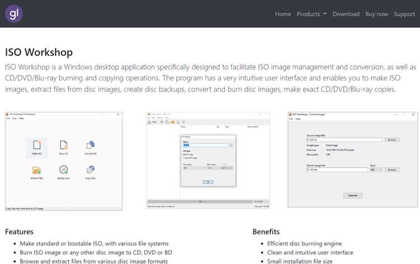The width and height of the screenshot is (420, 264).
Task: Click the Save to image file field
Action: pyautogui.click(x=337, y=169)
